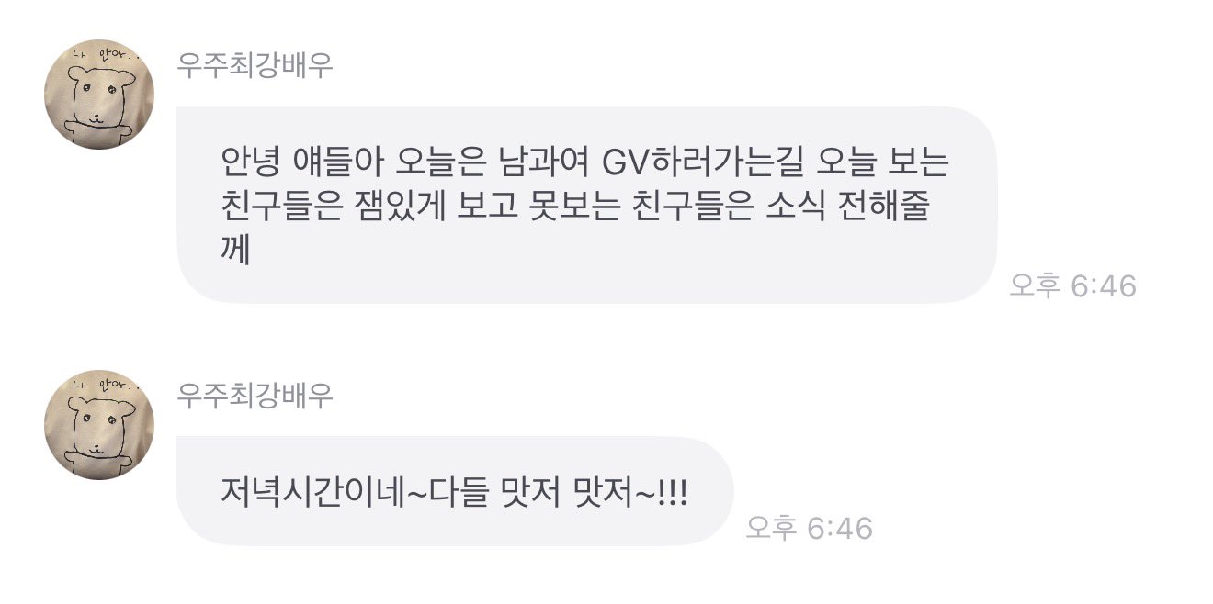Click the last-line character 께 in the first bubble
The height and width of the screenshot is (604, 1213).
tap(235, 250)
